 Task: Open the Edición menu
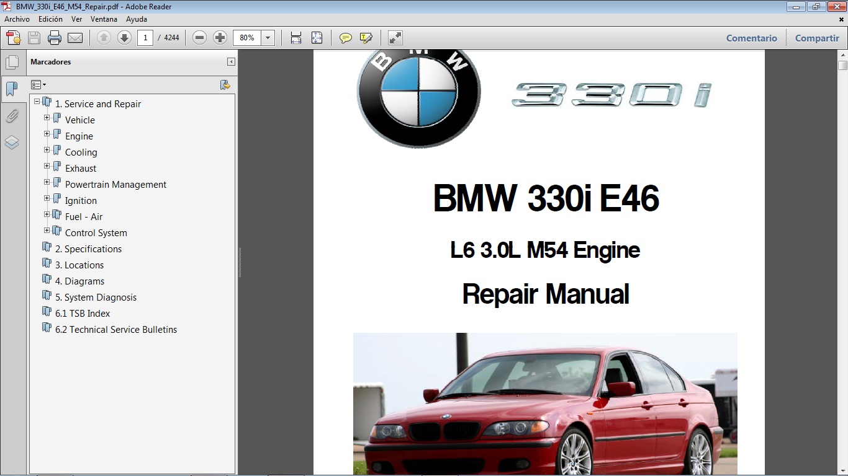(x=50, y=19)
